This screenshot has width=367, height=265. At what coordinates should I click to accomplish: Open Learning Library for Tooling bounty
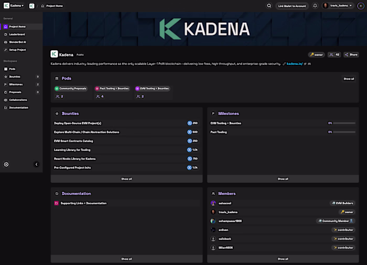coord(126,150)
